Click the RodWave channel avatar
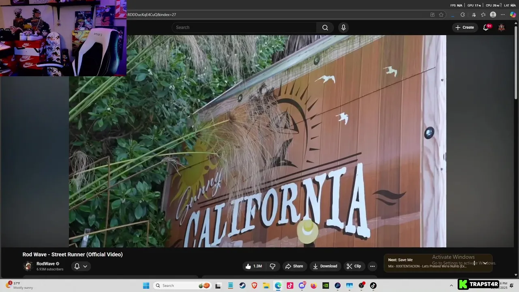519x292 pixels. [x=28, y=266]
